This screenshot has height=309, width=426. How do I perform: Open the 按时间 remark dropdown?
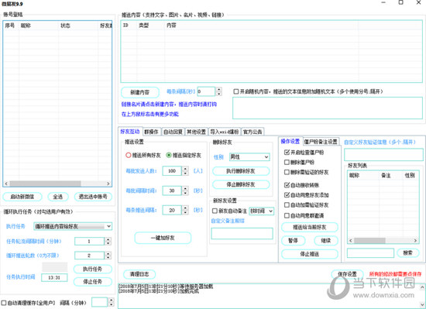tap(261, 211)
